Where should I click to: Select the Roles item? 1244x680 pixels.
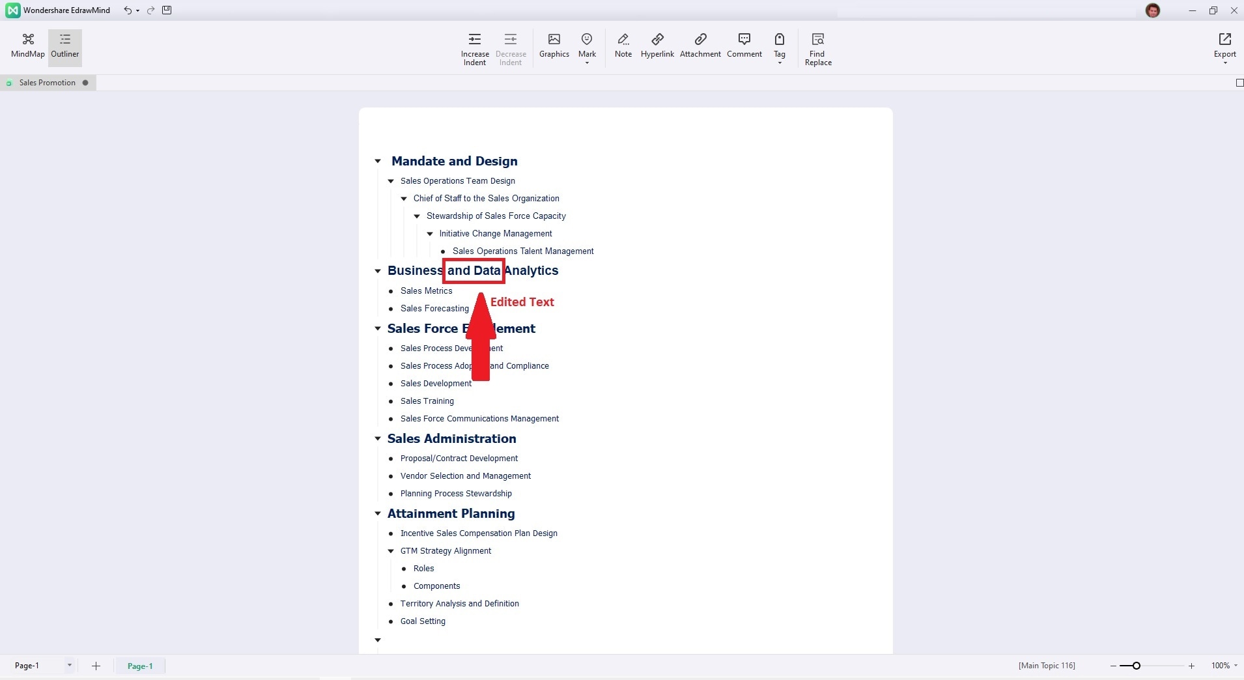[x=423, y=569]
